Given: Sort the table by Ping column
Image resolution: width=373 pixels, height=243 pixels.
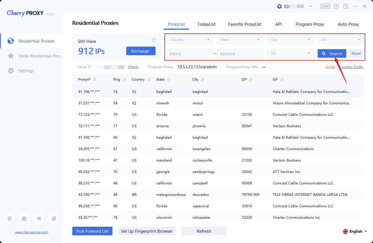Looking at the screenshot, I should (124, 79).
